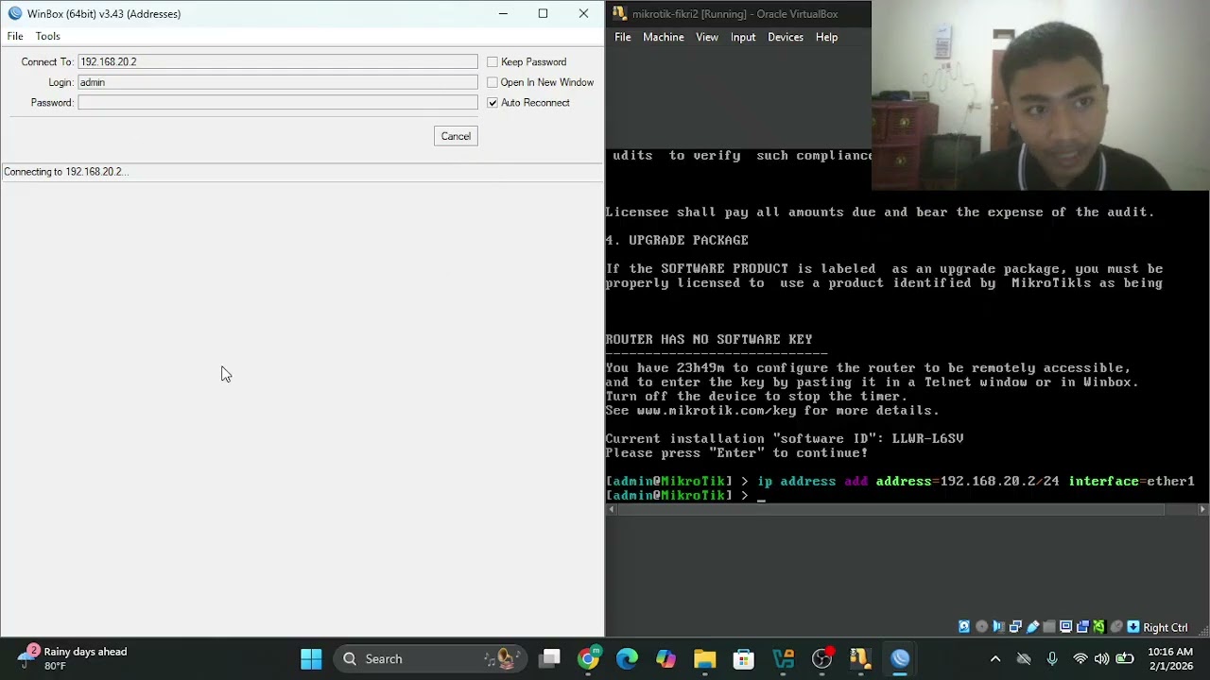The height and width of the screenshot is (680, 1210).
Task: Open VirtualBox Devices menu
Action: click(786, 37)
